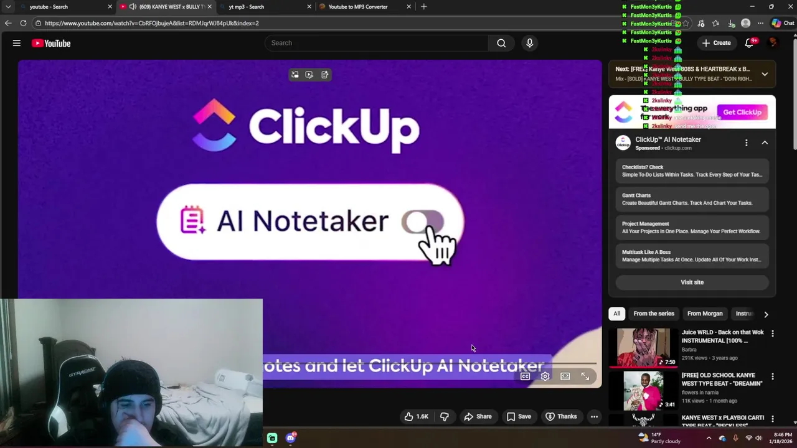The image size is (797, 448).
Task: Collapse the ClickUp ad panel
Action: pos(765,143)
